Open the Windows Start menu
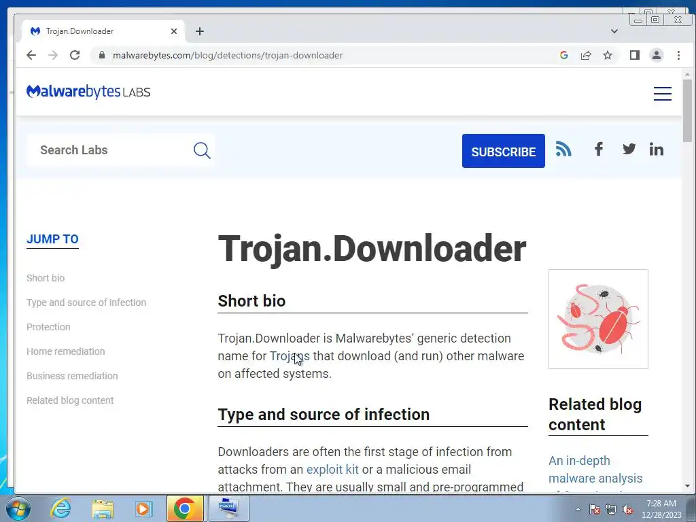Viewport: 696px width, 522px height. tap(18, 508)
